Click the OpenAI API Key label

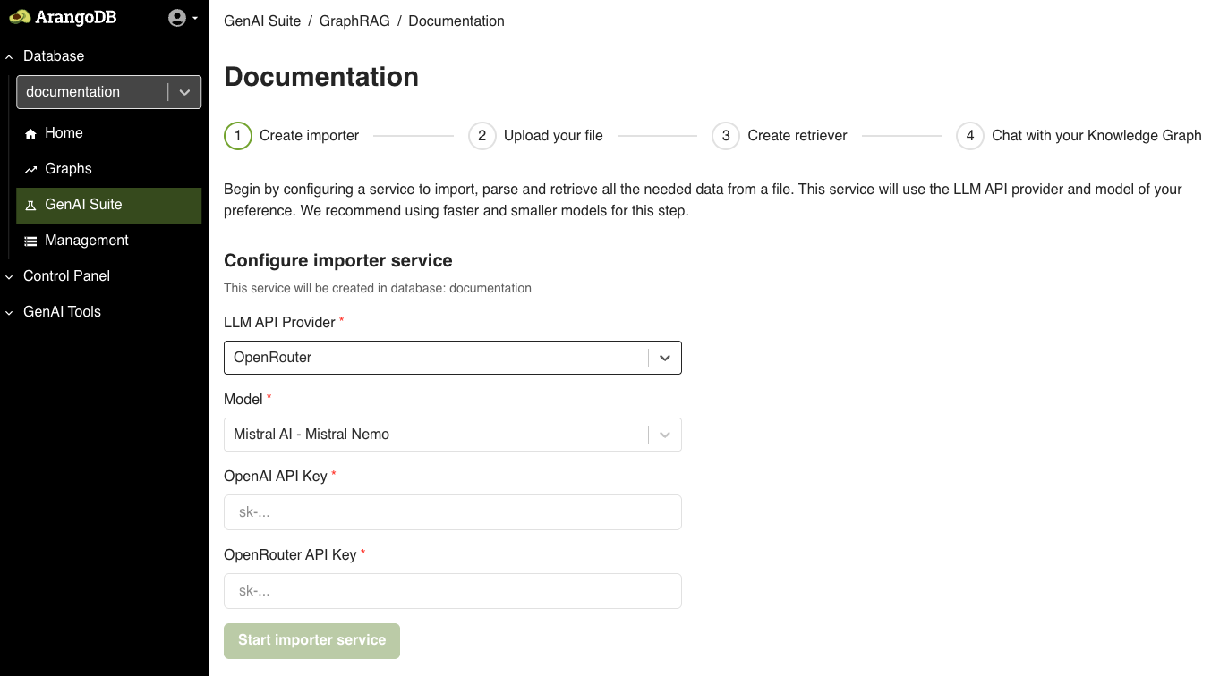[x=276, y=477]
